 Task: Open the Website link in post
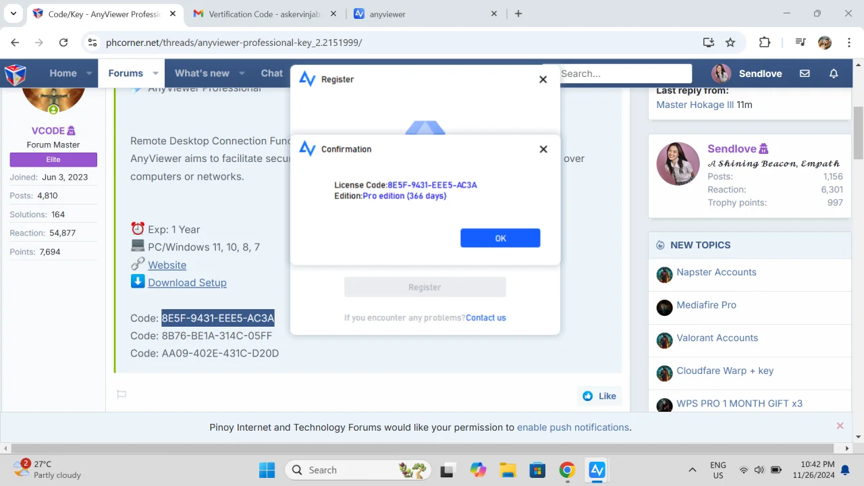167,265
